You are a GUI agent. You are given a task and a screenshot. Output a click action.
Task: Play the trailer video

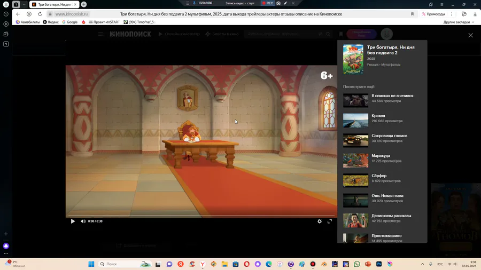[73, 221]
